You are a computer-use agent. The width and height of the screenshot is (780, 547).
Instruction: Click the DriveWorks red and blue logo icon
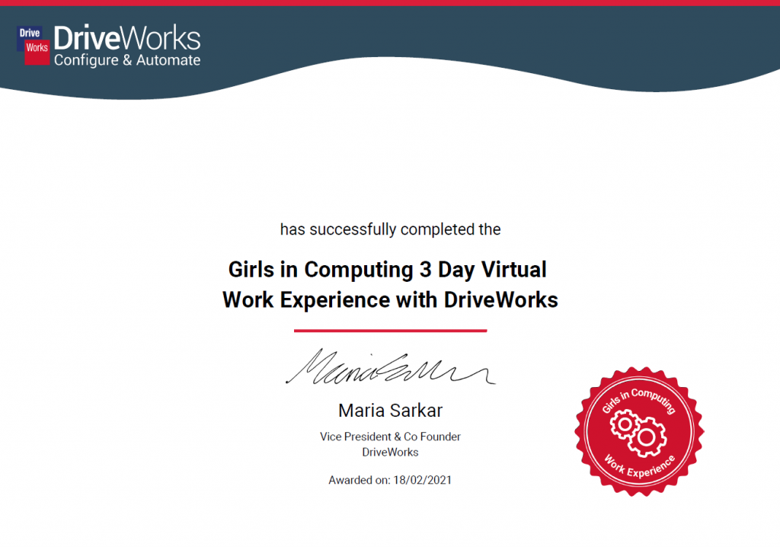[34, 45]
